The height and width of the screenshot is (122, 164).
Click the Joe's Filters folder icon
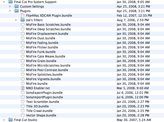22,20
